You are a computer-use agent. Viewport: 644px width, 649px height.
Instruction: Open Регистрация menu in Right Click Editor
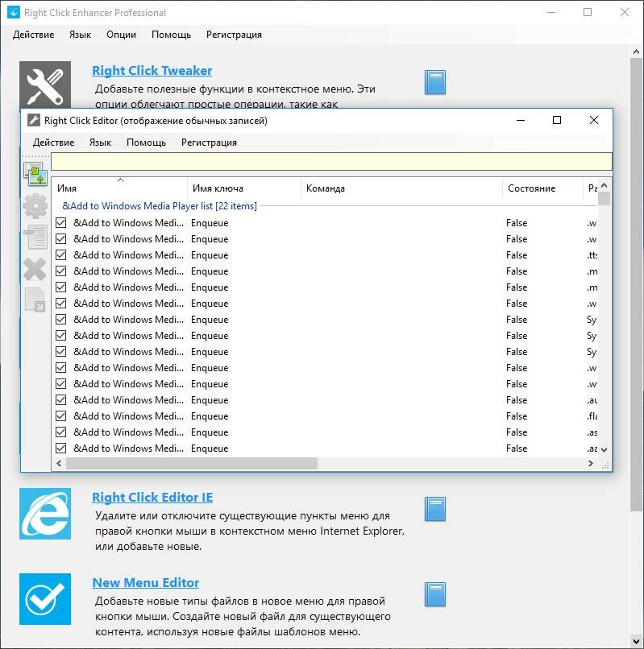click(209, 143)
